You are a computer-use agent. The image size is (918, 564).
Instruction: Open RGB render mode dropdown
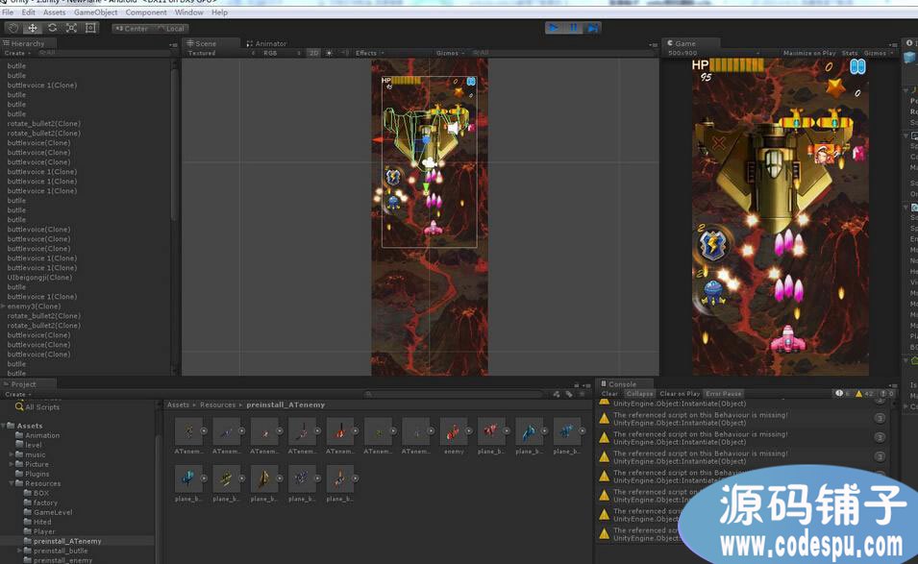click(282, 53)
